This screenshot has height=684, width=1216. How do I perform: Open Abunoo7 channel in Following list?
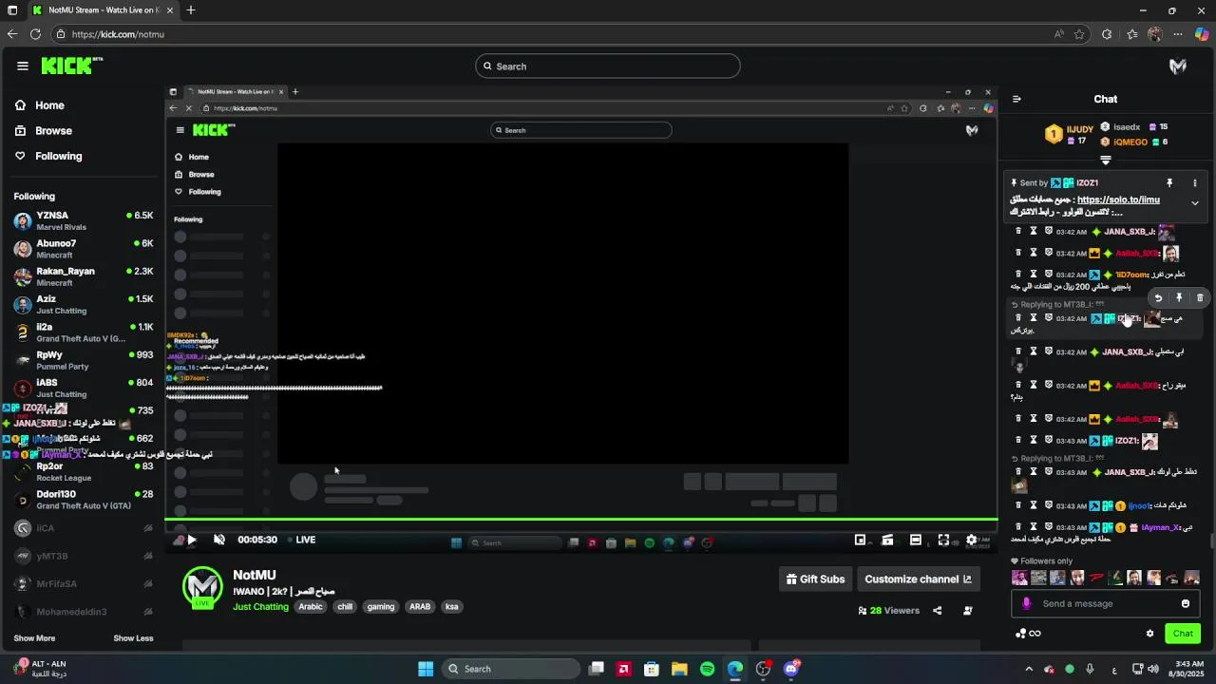pos(84,249)
